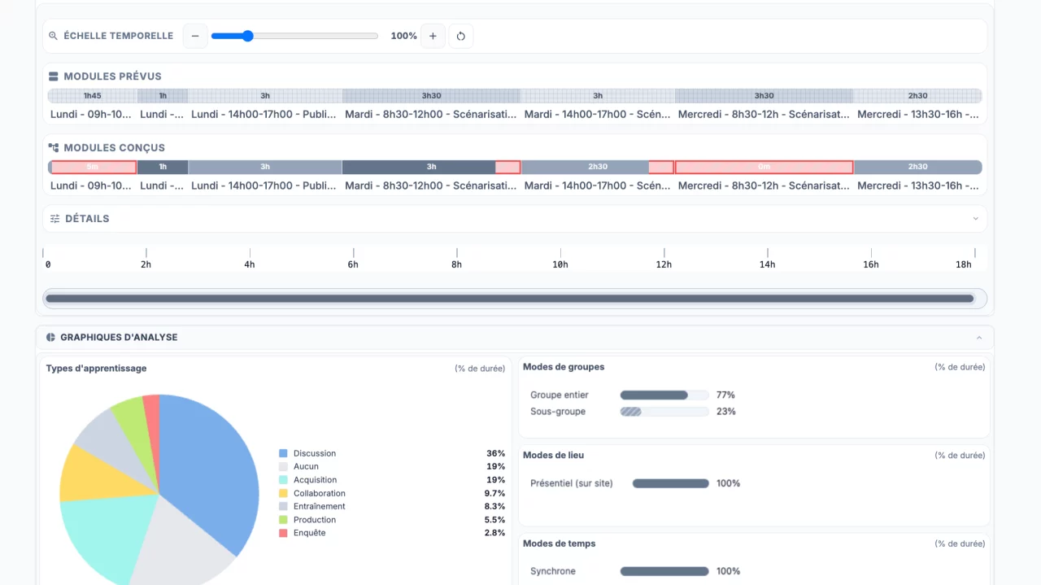Image resolution: width=1041 pixels, height=585 pixels.
Task: Reset the time scale zoom
Action: point(461,36)
